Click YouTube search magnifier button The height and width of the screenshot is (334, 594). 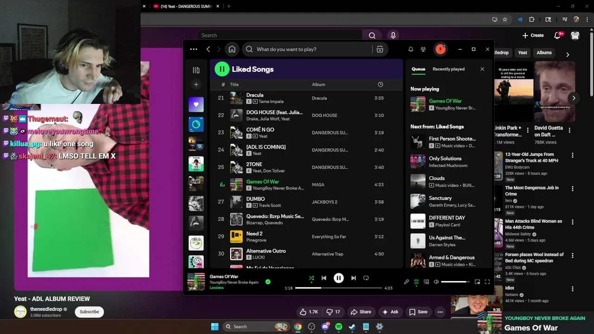coord(372,35)
